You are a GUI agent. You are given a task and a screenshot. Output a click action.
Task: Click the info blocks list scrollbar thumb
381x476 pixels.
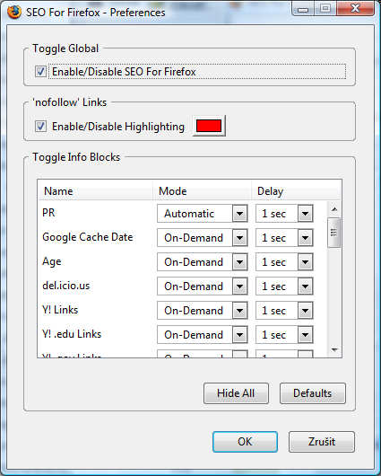tap(334, 233)
